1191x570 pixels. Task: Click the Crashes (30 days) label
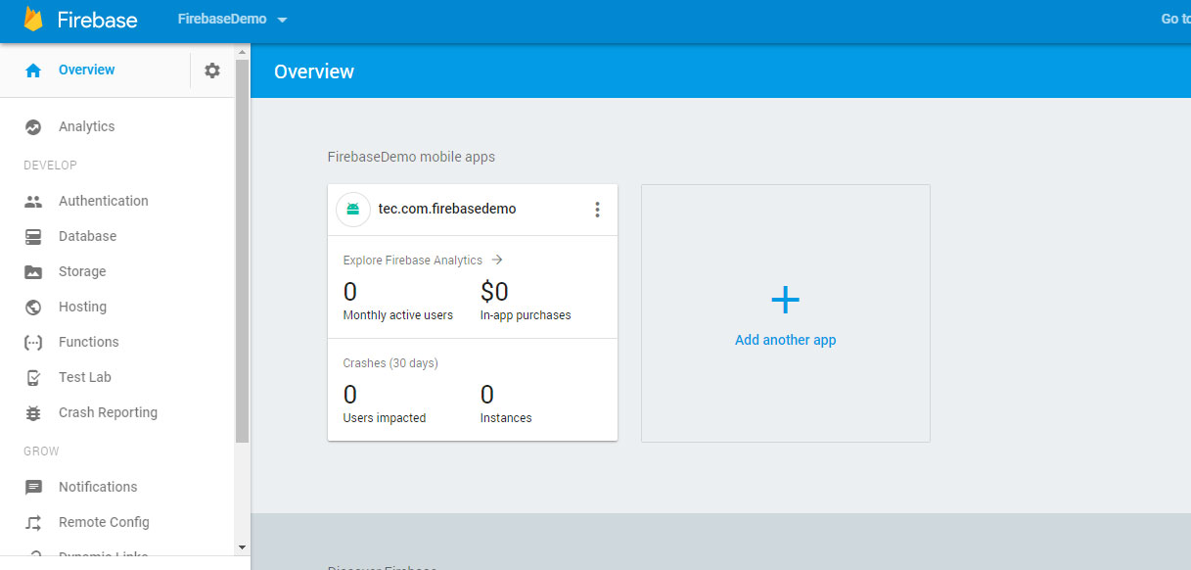[390, 363]
